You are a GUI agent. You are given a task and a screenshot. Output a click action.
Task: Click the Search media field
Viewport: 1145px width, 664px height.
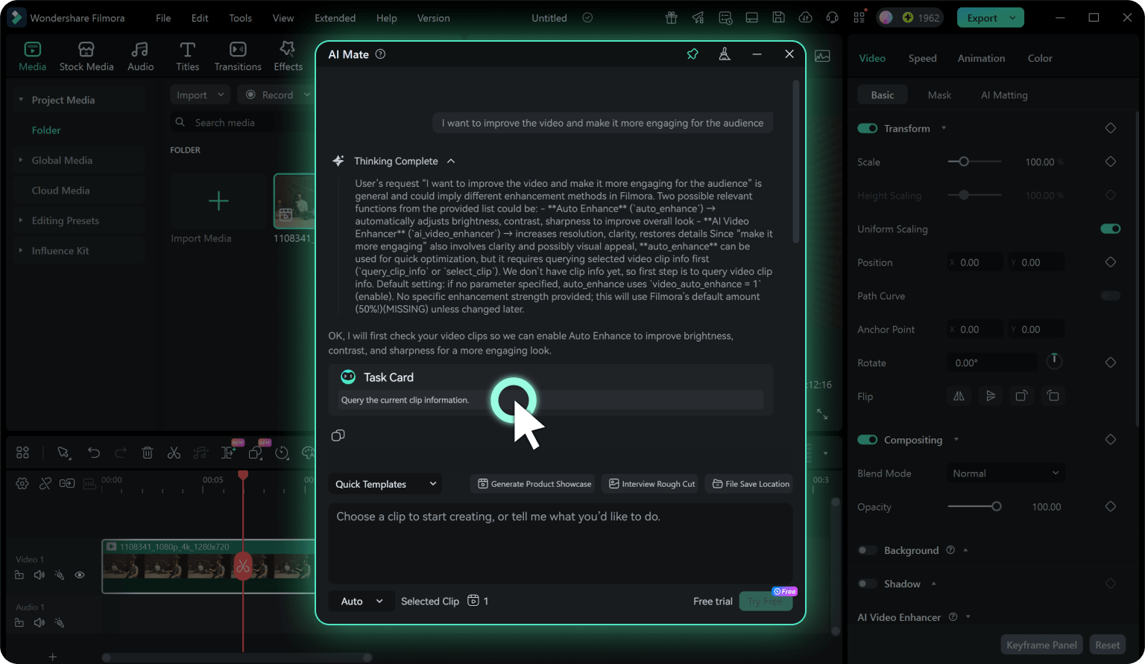click(242, 122)
